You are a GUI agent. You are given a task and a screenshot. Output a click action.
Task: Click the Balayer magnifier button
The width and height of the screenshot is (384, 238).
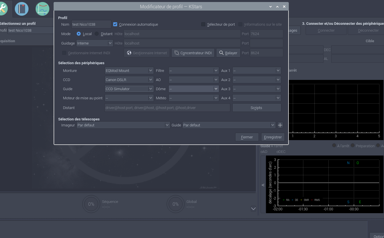pyautogui.click(x=228, y=53)
